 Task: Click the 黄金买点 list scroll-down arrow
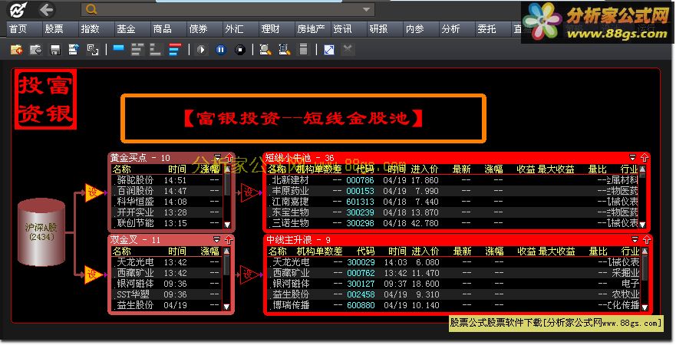pos(227,225)
